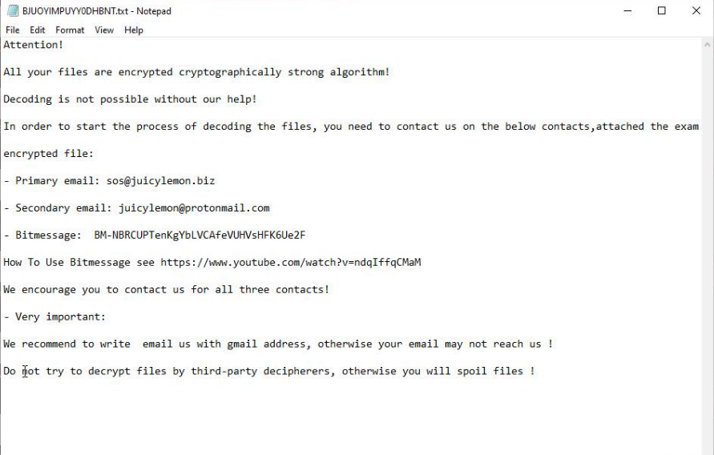Click the YouTube URL in the text
This screenshot has width=714, height=455.
click(291, 263)
